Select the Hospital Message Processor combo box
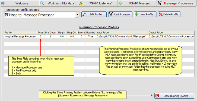 click(42, 15)
